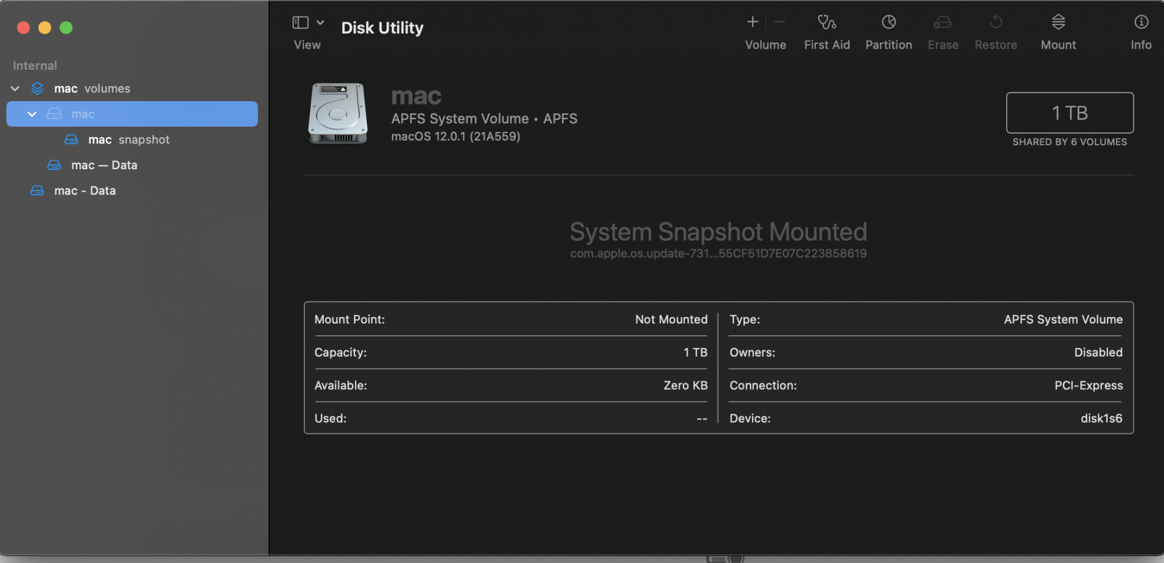The height and width of the screenshot is (563, 1164).
Task: Minimize window with yellow button
Action: point(45,27)
